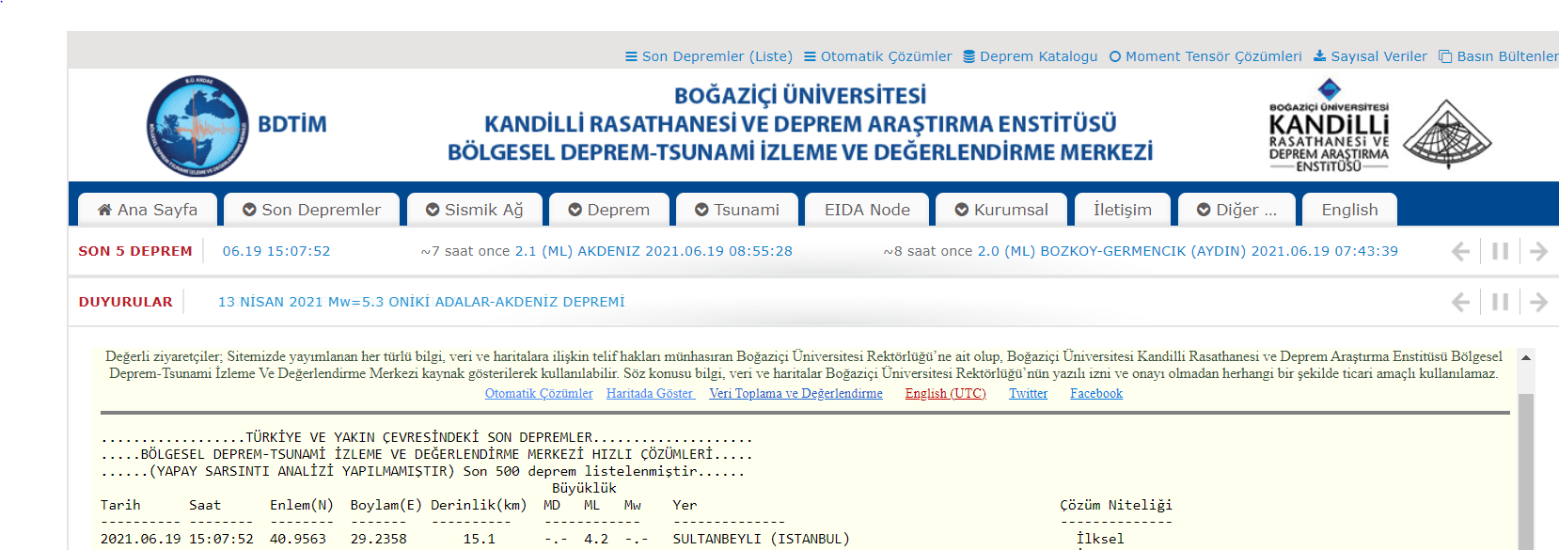Click the İlksel solution quality text
The height and width of the screenshot is (550, 1559).
[1100, 539]
